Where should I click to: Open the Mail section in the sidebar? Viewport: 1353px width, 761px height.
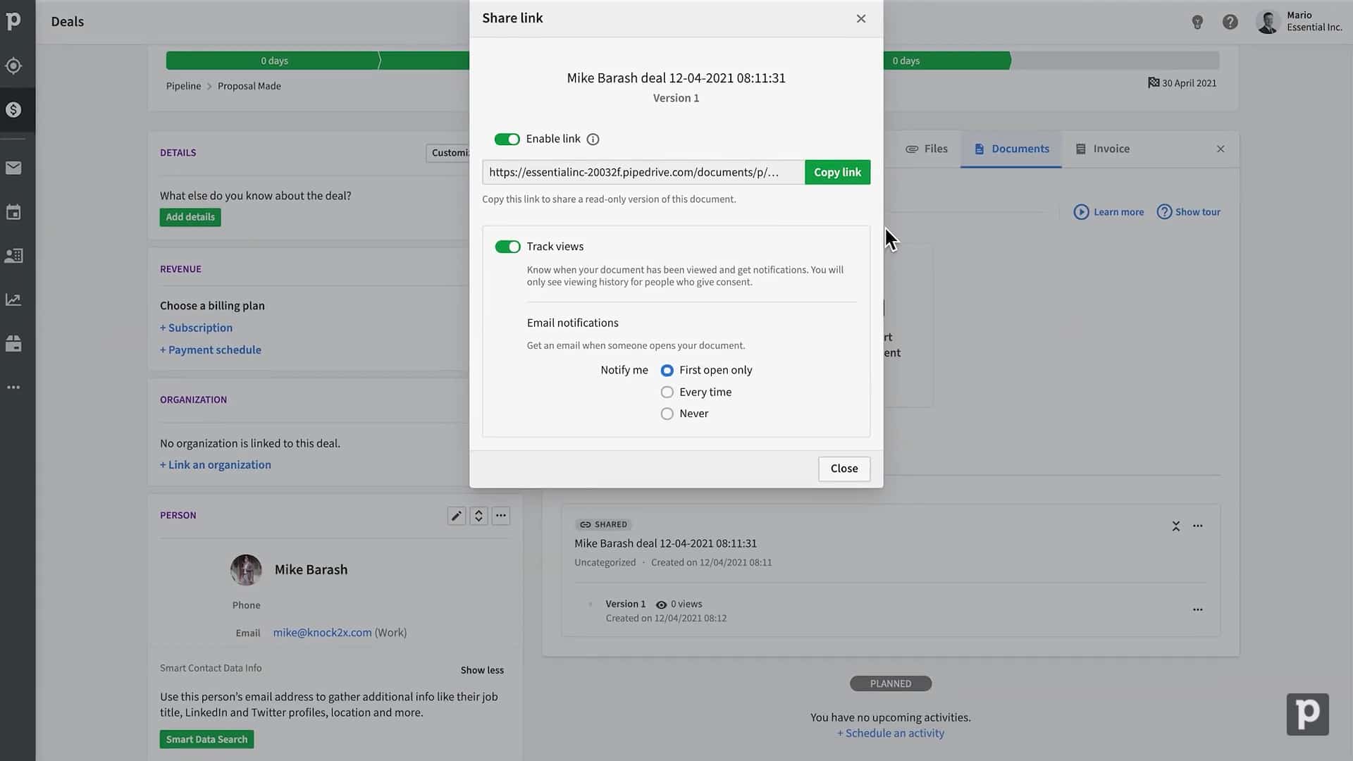[x=14, y=167]
